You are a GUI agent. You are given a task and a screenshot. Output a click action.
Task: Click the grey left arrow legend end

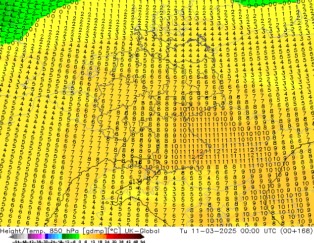11,237
